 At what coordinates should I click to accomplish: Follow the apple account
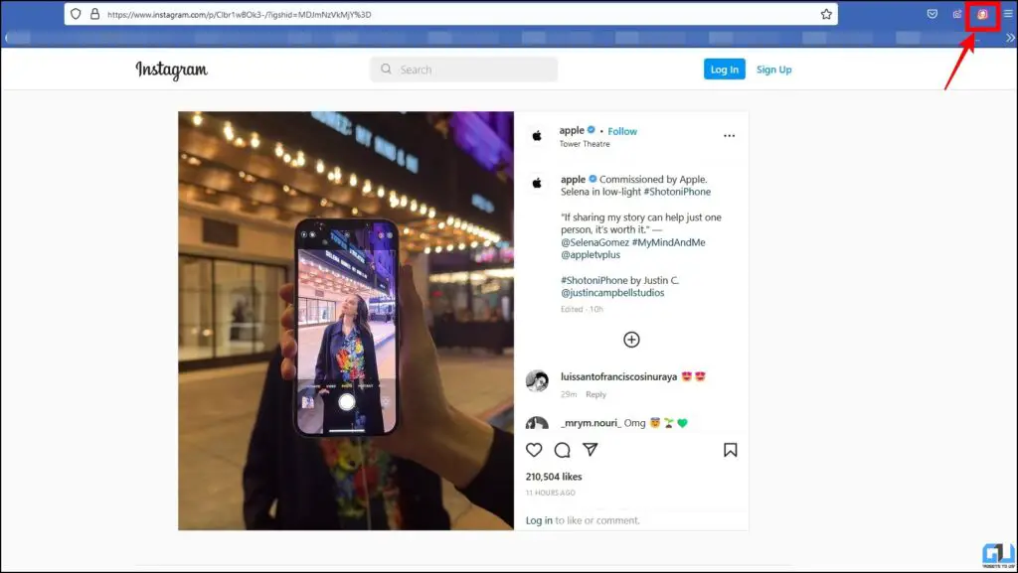point(622,131)
